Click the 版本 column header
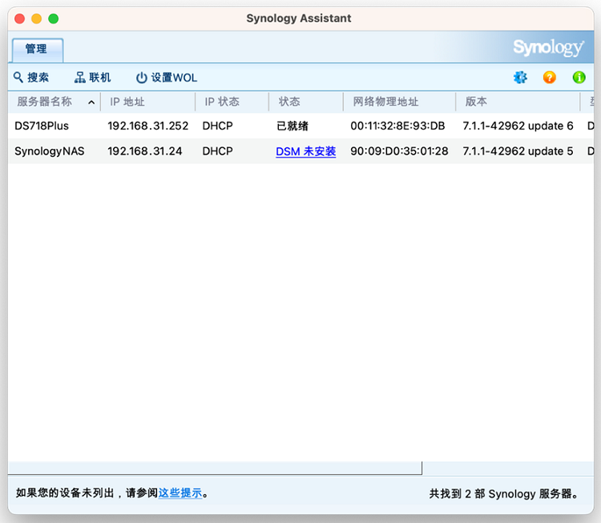601x523 pixels. 476,102
